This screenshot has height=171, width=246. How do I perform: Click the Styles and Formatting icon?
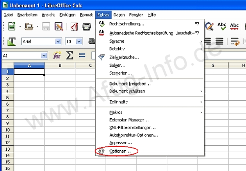[12, 41]
